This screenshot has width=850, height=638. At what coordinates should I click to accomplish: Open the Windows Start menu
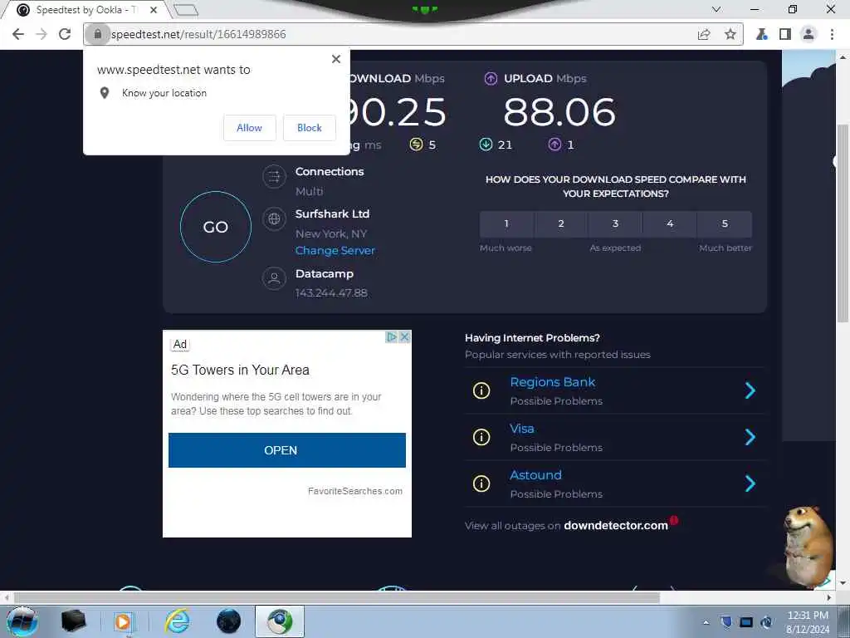[22, 621]
